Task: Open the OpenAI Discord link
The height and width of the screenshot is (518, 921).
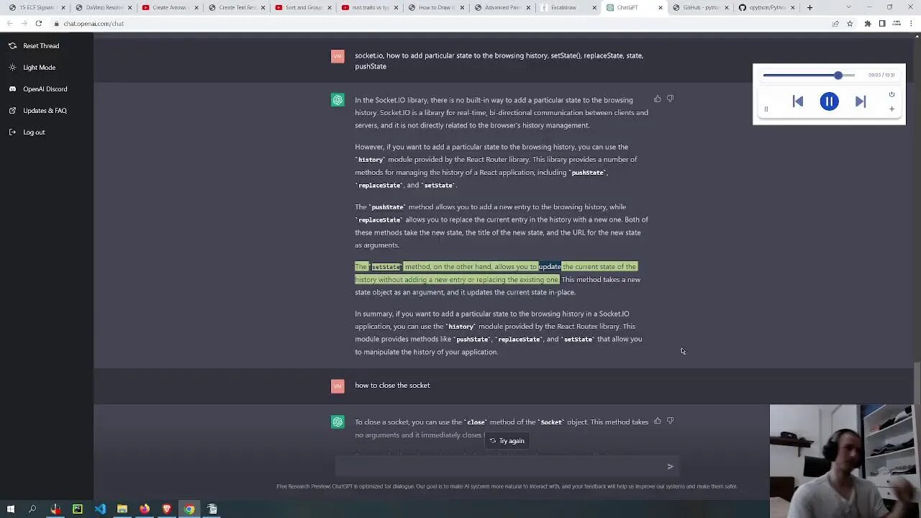Action: 45,89
